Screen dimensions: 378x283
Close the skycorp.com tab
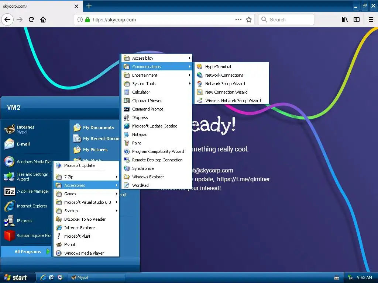point(76,6)
